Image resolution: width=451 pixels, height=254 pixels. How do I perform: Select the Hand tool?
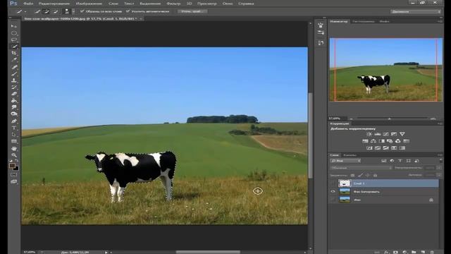click(x=14, y=149)
